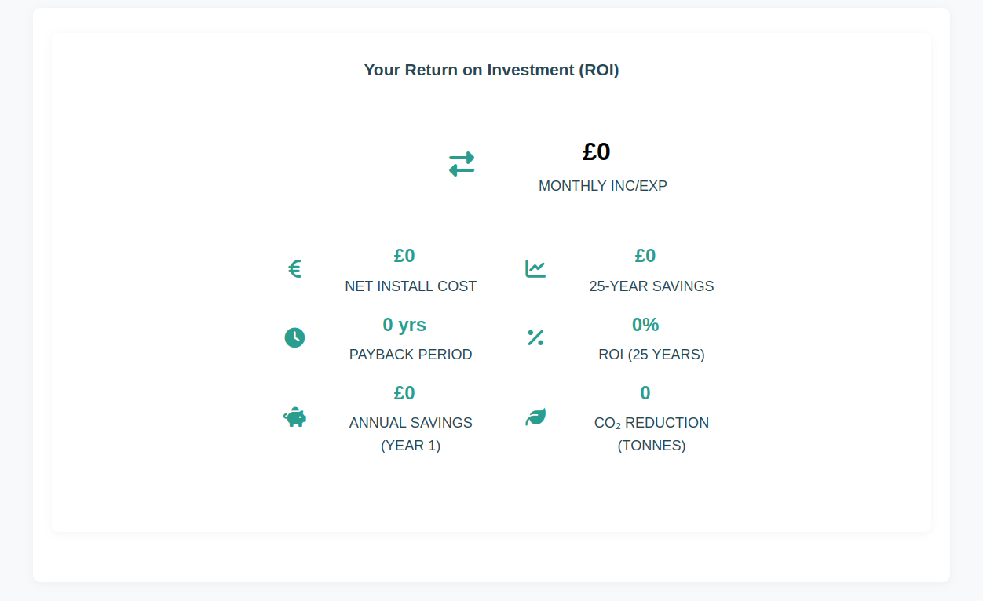Open the ROI (25 Years) tab section
983x601 pixels.
(x=652, y=355)
